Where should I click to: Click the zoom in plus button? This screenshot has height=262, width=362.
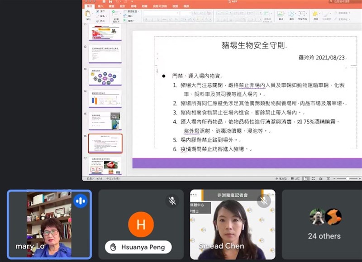(360, 178)
